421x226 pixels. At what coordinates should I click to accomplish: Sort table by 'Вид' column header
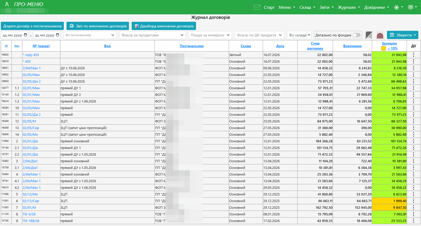pyautogui.click(x=107, y=46)
